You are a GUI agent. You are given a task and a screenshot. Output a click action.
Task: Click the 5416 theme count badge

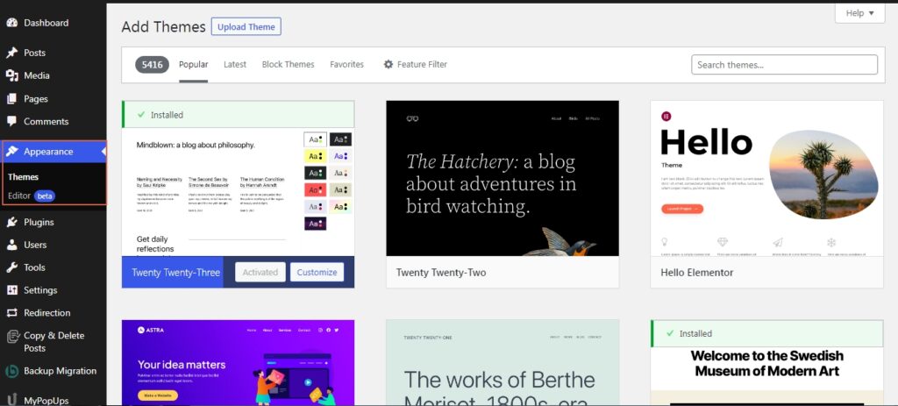tap(153, 65)
